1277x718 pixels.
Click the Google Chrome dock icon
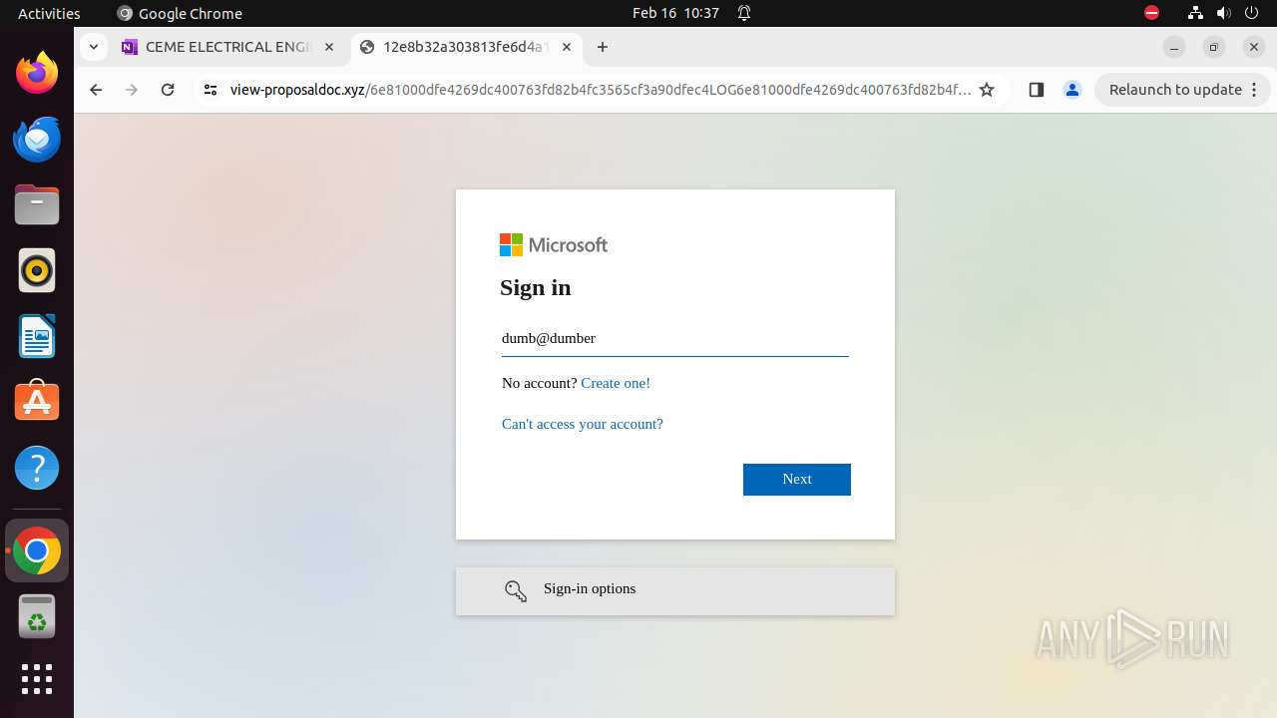tap(37, 550)
